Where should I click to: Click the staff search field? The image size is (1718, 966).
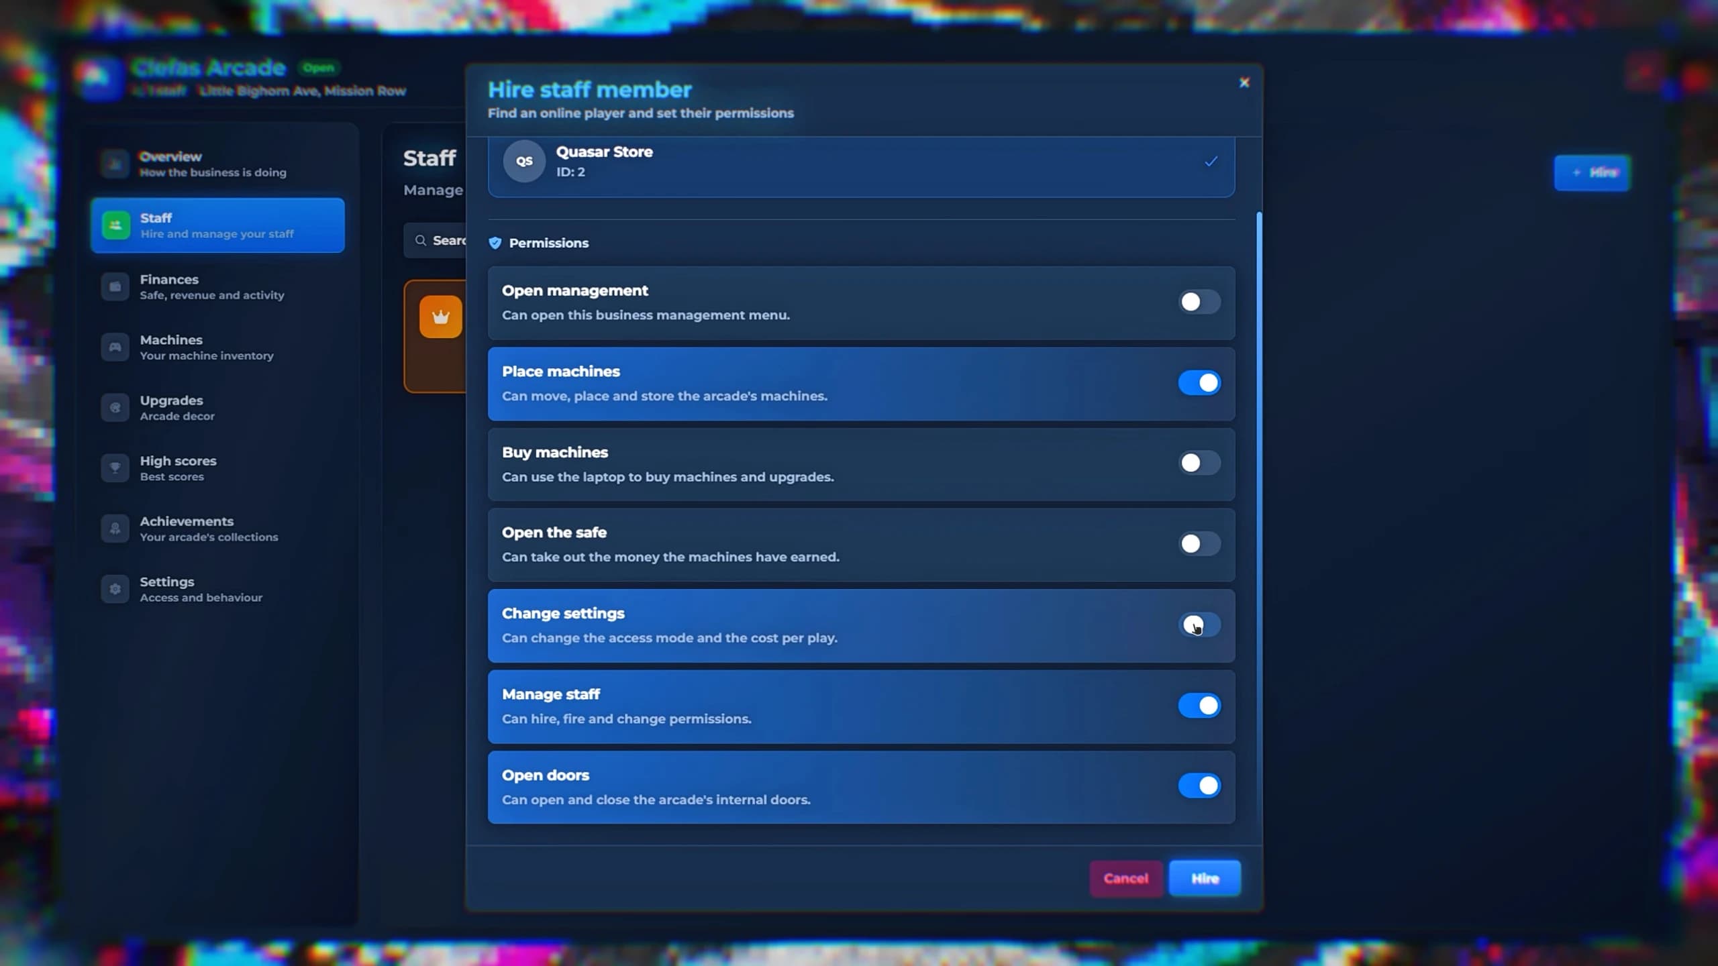tap(436, 240)
